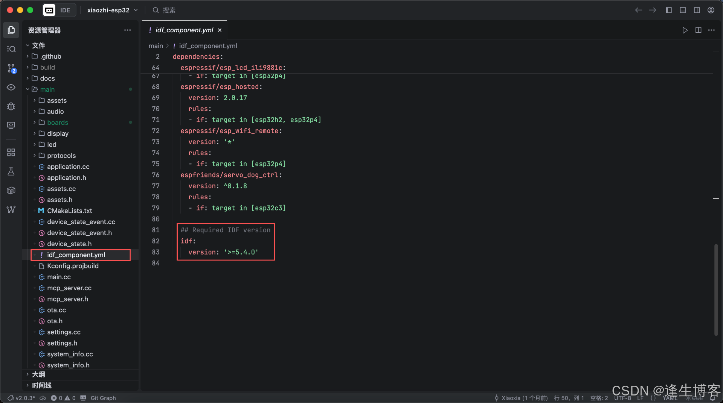The height and width of the screenshot is (403, 723).
Task: Open settings.cc file
Action: coord(64,332)
